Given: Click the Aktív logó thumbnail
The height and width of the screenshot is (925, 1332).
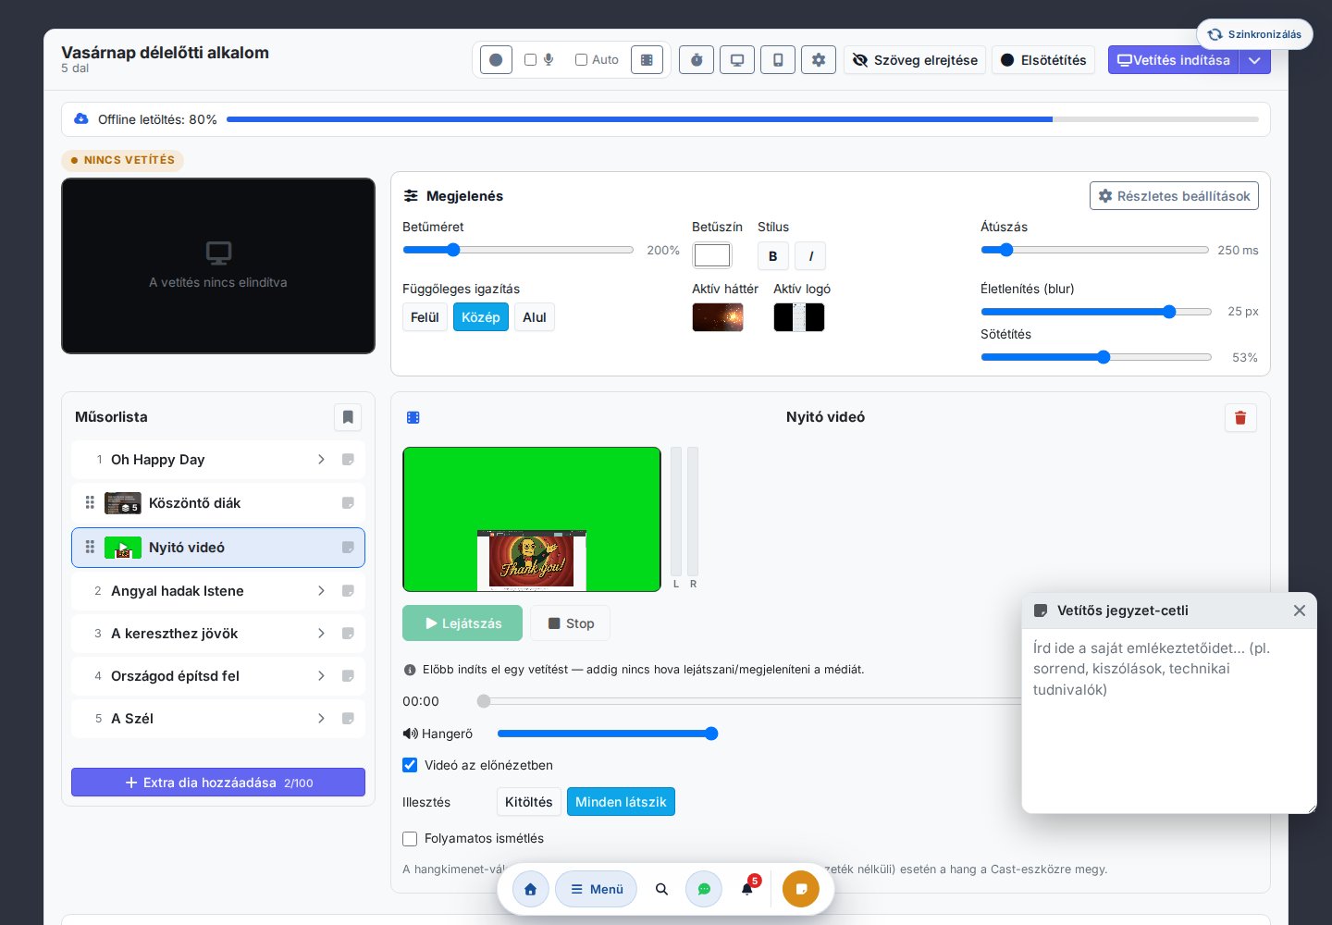Looking at the screenshot, I should pyautogui.click(x=799, y=317).
